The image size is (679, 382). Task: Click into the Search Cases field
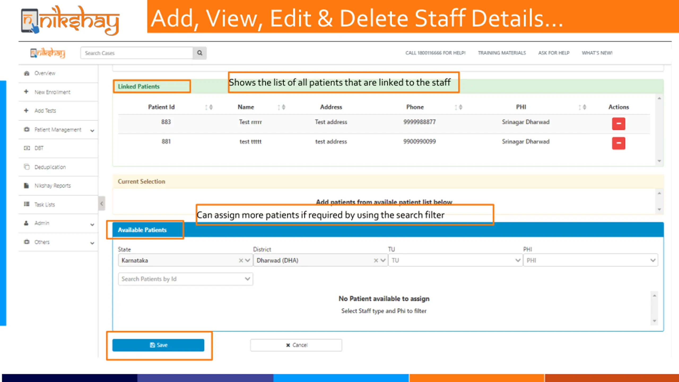(x=137, y=53)
